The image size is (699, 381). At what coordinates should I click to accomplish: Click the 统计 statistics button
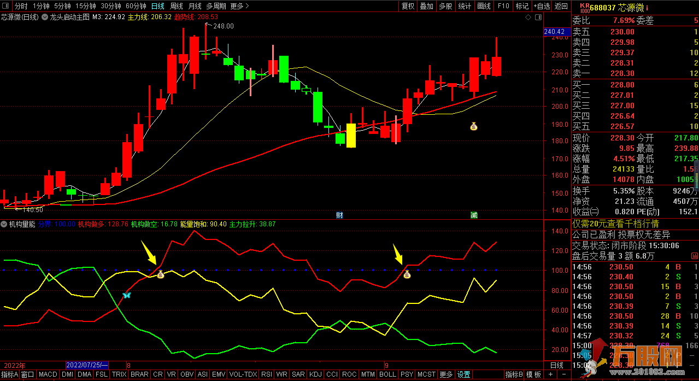(465, 6)
